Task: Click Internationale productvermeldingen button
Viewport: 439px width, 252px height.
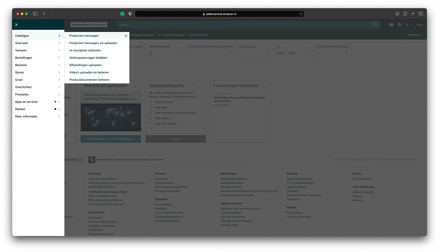Action: (111, 139)
